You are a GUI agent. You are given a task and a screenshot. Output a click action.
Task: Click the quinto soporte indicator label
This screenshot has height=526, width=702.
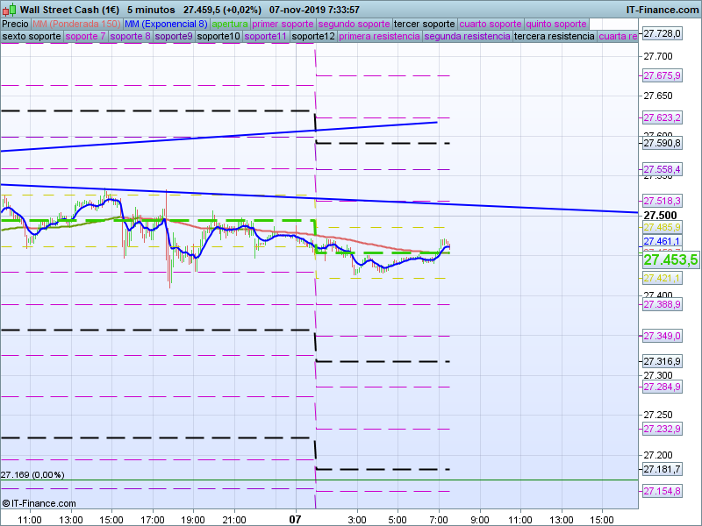[x=556, y=24]
